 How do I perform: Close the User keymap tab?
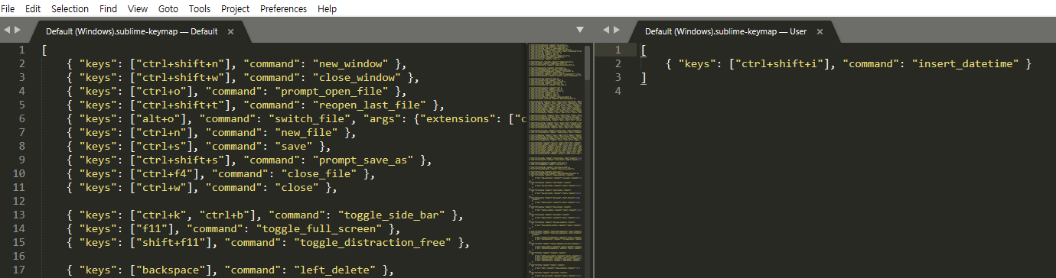pyautogui.click(x=820, y=31)
